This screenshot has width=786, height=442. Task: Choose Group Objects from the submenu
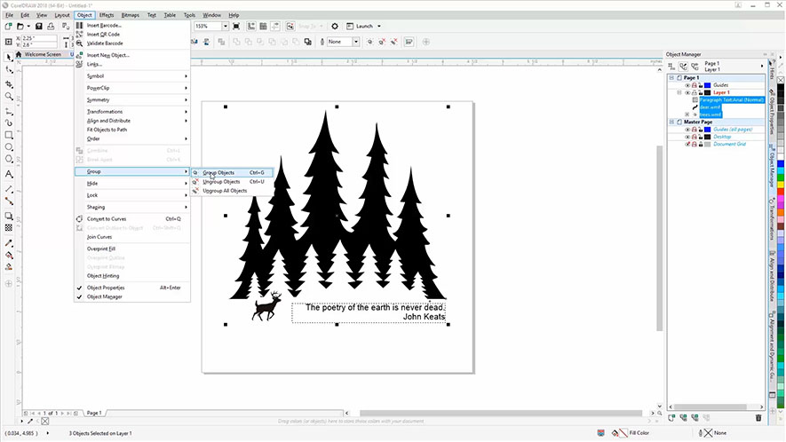[218, 172]
